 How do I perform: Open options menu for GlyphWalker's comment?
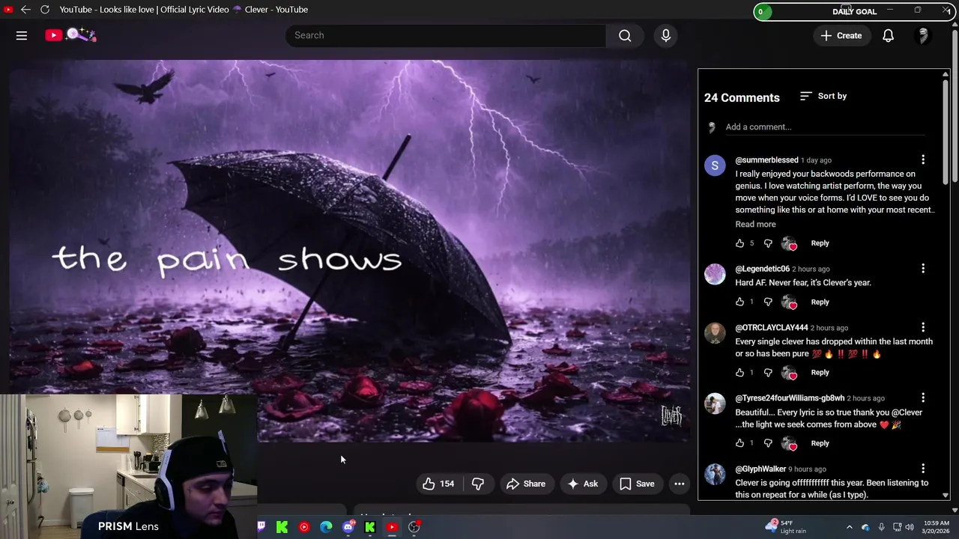[923, 469]
